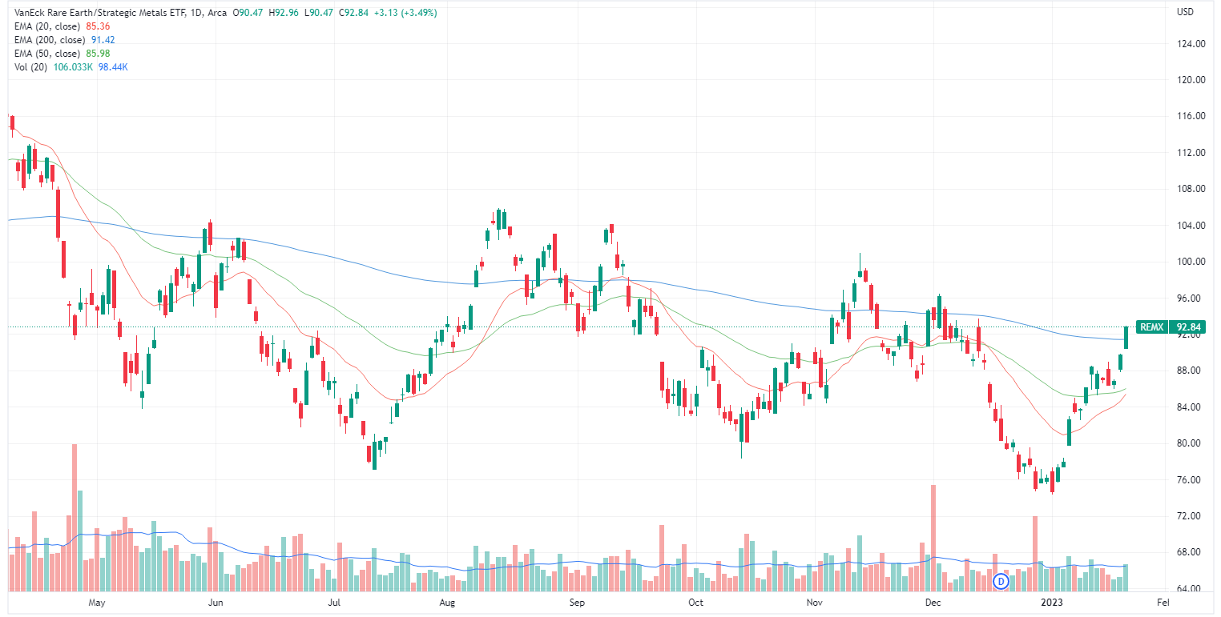Click the REMX 92.84 price tag
Image resolution: width=1221 pixels, height=617 pixels.
pos(1171,327)
